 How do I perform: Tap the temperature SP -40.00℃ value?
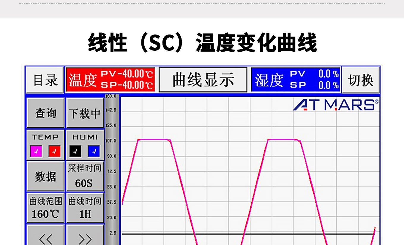coord(127,85)
